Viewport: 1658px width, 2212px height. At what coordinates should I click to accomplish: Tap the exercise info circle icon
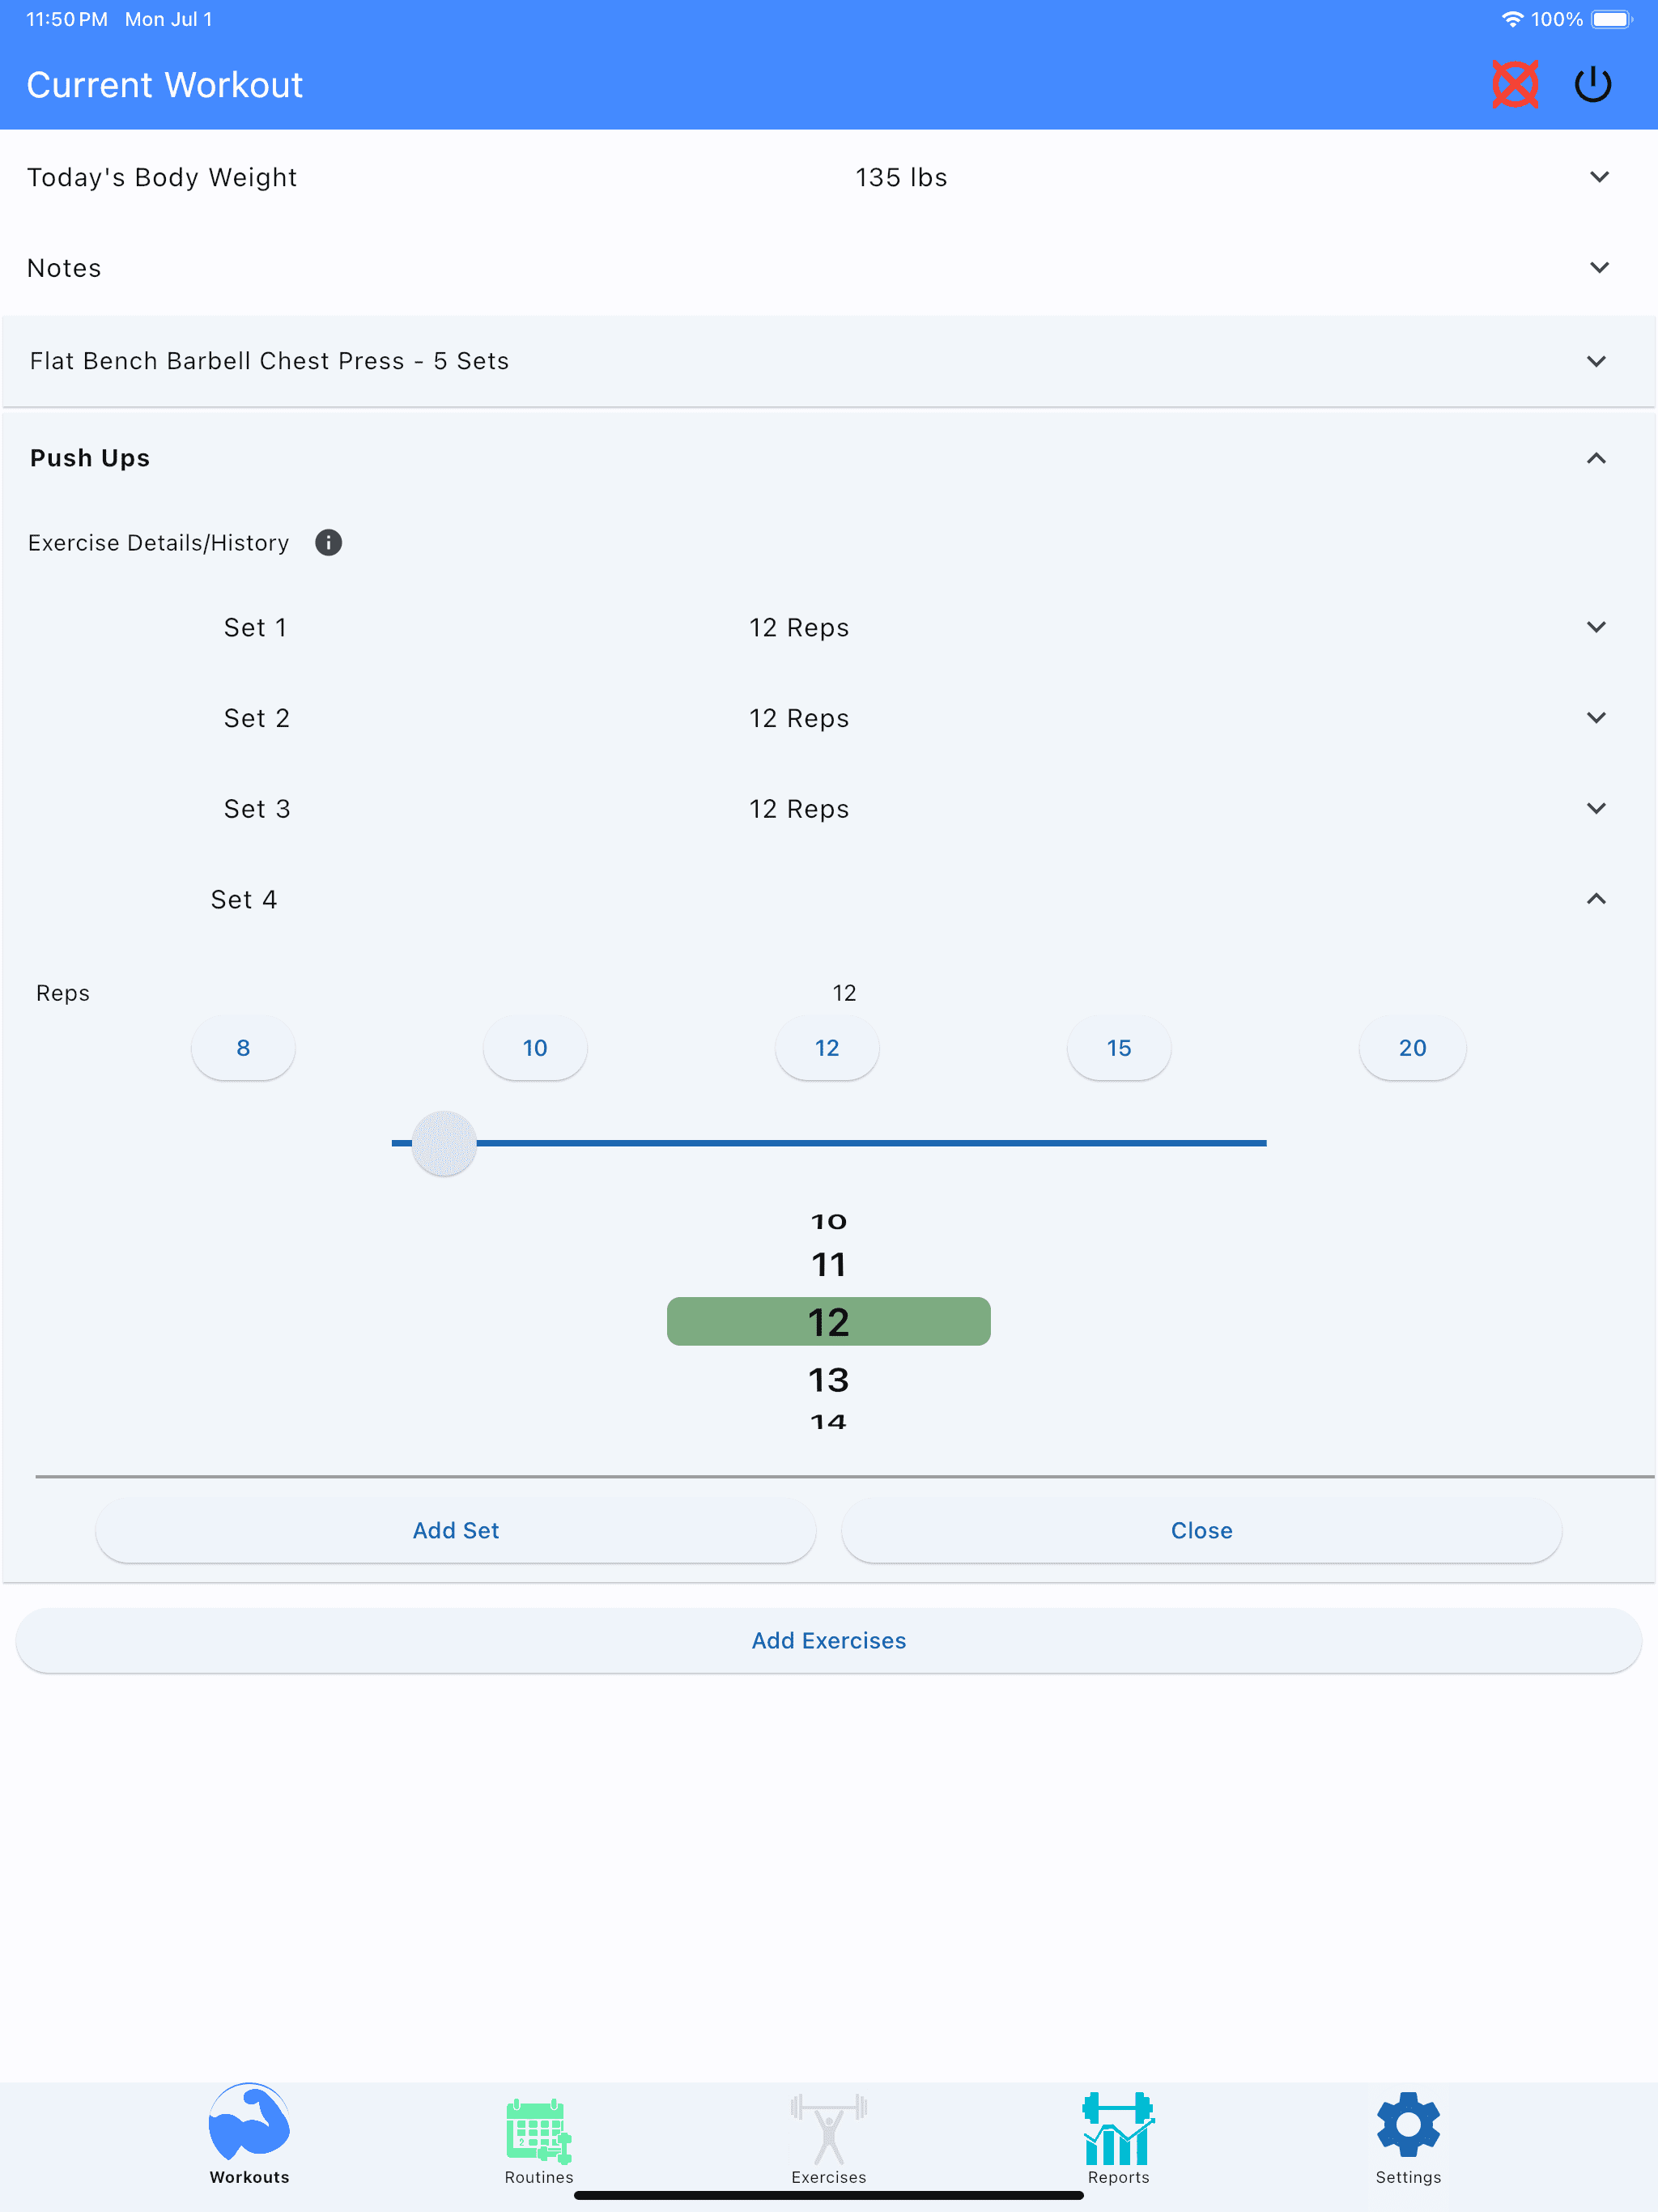(x=325, y=543)
